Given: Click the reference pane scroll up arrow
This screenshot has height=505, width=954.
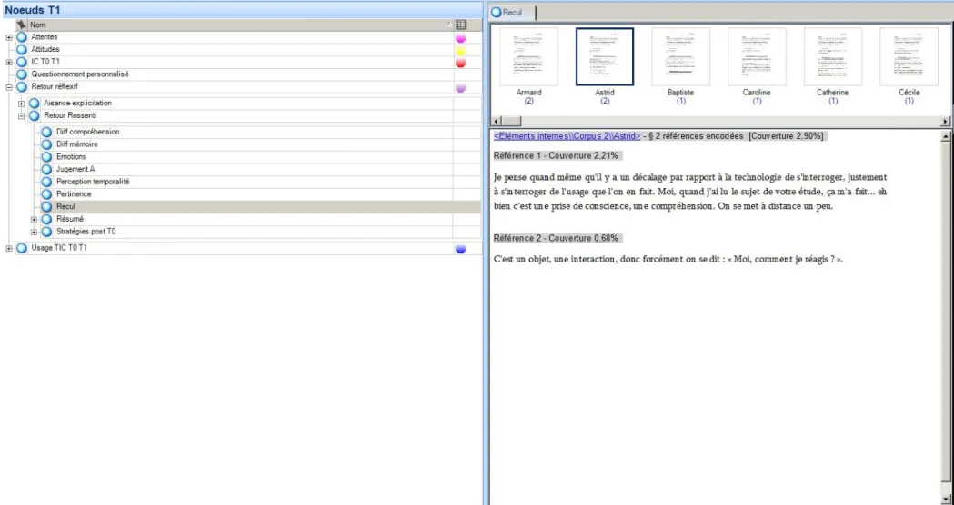Looking at the screenshot, I should (946, 137).
